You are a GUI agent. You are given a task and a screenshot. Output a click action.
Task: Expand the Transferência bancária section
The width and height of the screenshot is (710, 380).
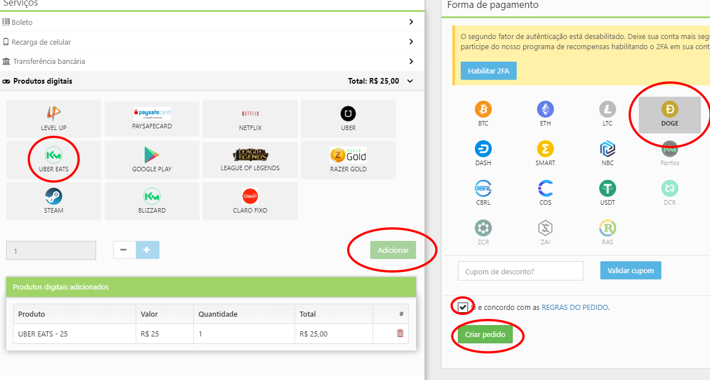[x=212, y=61]
